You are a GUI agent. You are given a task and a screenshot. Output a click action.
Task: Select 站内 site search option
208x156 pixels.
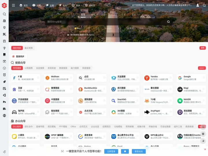pyautogui.click(x=141, y=28)
